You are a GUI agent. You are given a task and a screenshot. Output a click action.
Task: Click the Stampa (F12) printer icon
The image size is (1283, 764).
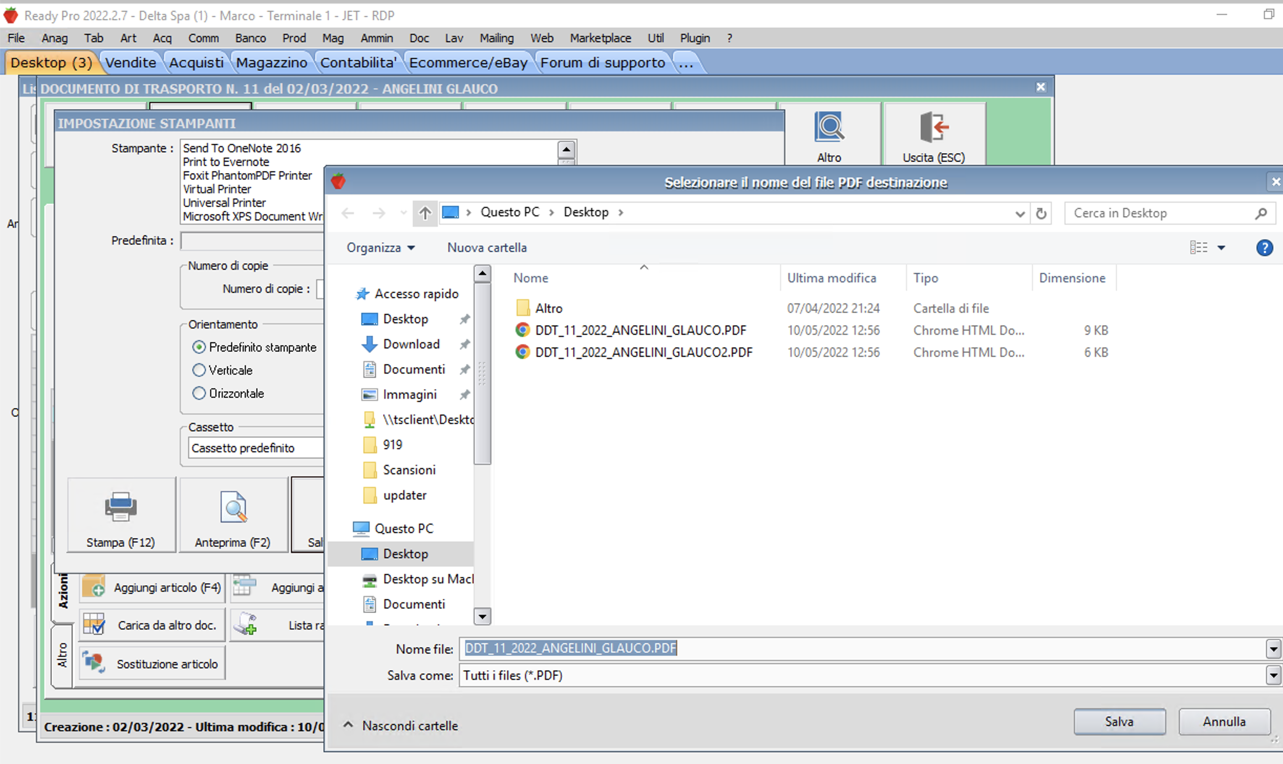click(x=121, y=507)
